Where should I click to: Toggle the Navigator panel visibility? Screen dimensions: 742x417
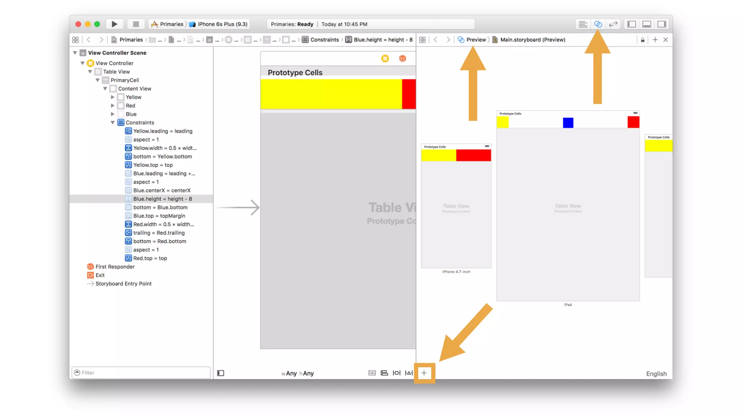(631, 24)
